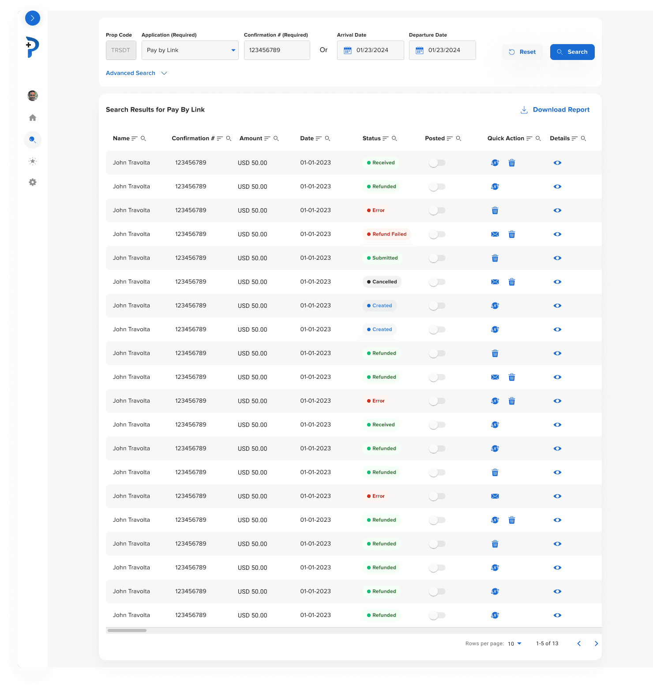Click the Arrival Date field
The height and width of the screenshot is (692, 653).
point(371,50)
